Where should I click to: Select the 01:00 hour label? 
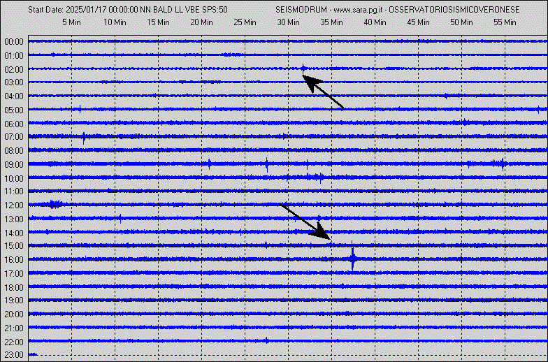[14, 56]
